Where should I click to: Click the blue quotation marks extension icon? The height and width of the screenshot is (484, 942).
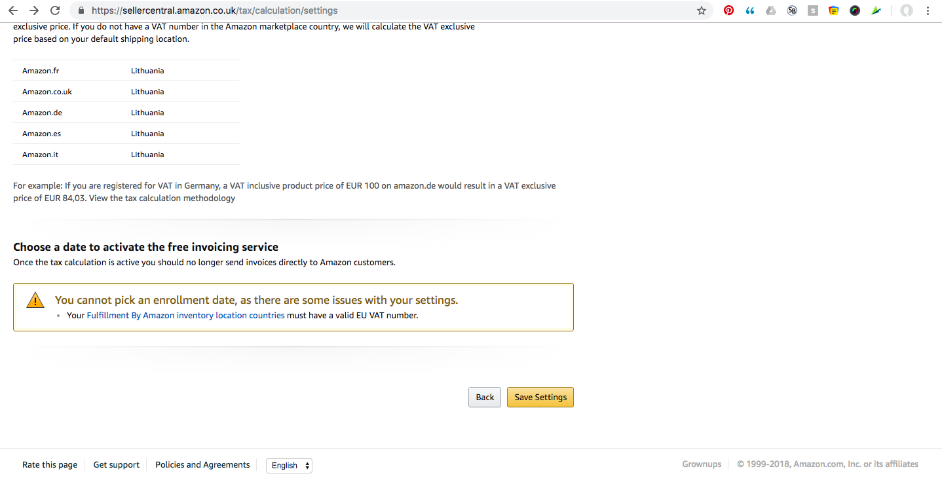tap(750, 10)
